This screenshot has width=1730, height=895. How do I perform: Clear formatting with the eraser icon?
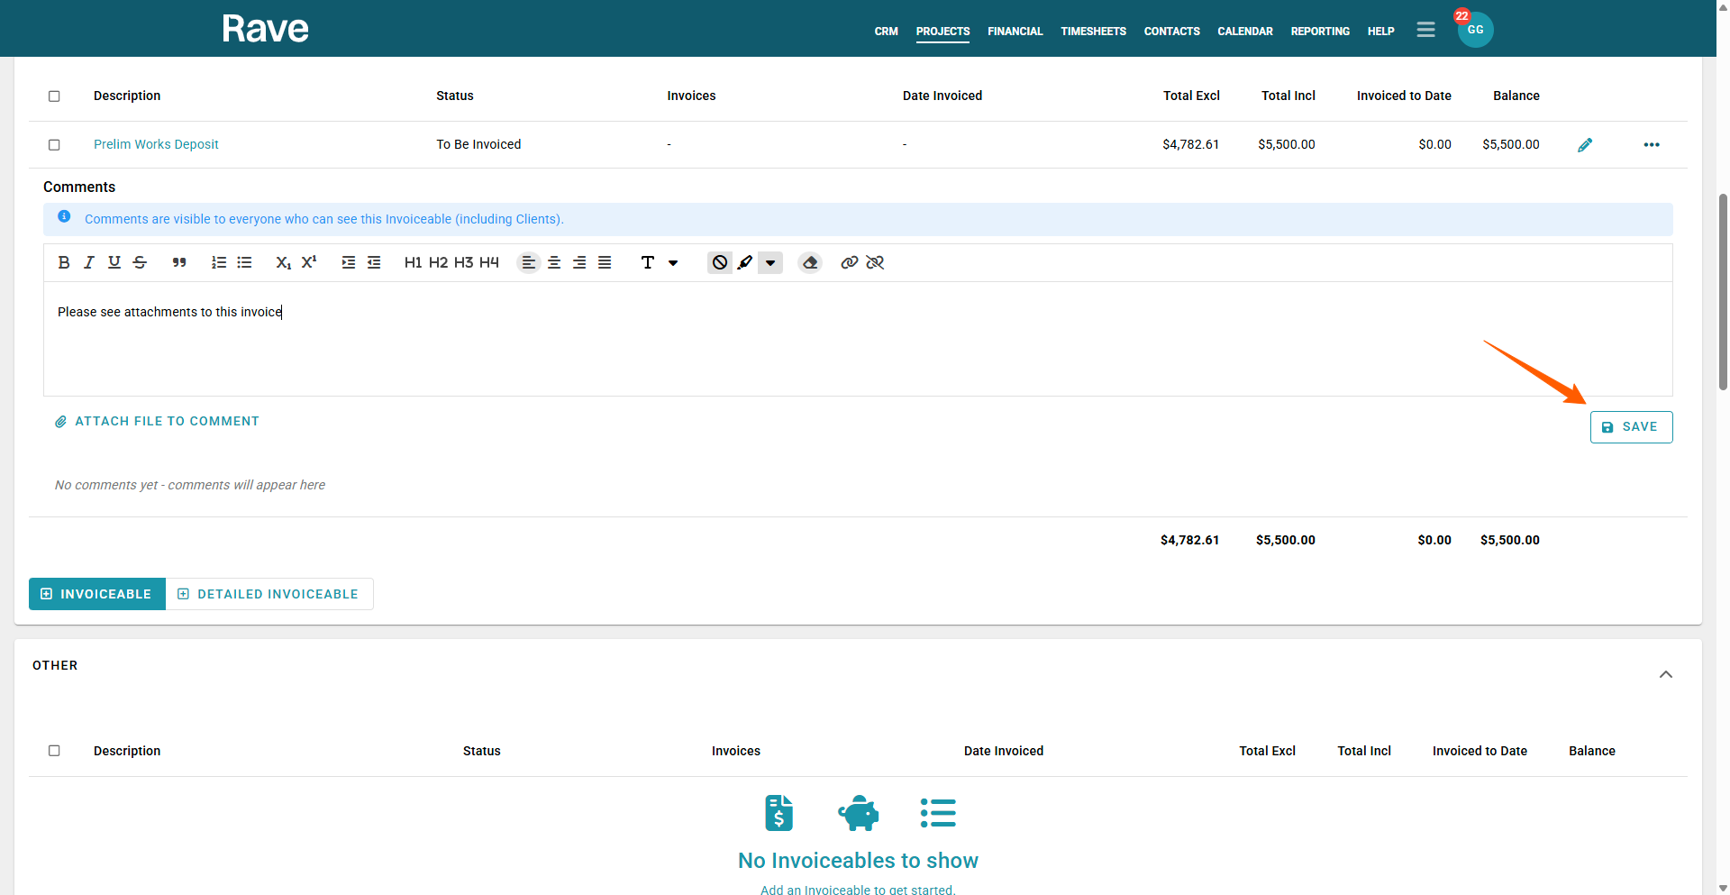[x=810, y=262]
